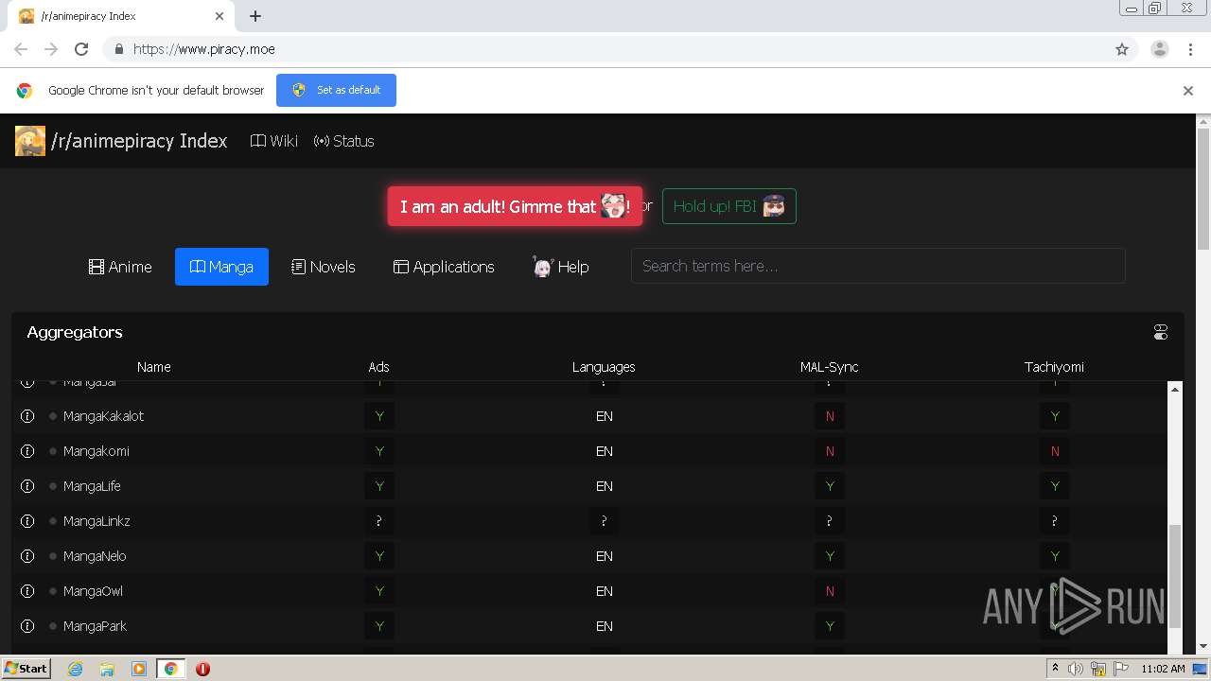Open Applications tab
1211x681 pixels.
click(x=444, y=267)
